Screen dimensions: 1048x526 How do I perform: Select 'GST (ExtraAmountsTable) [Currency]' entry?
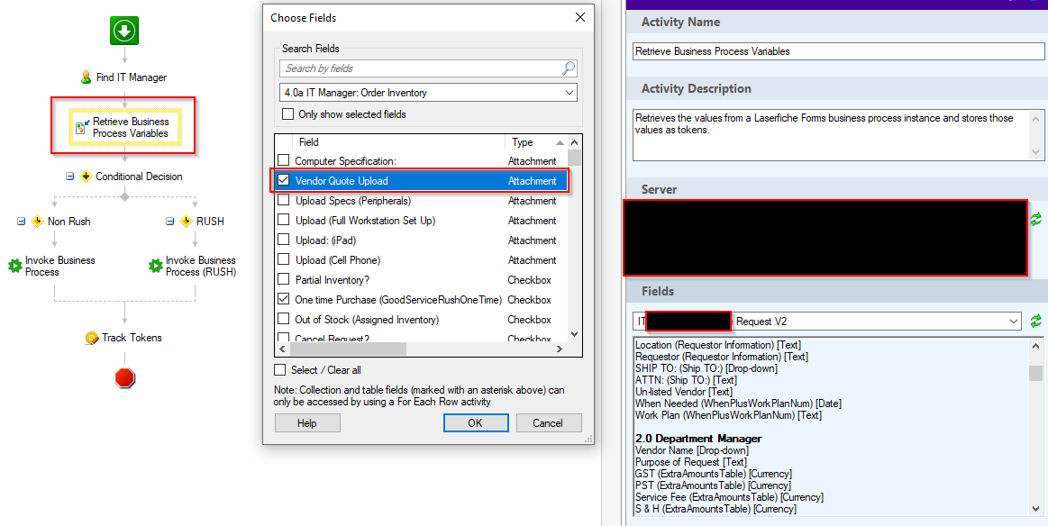tap(713, 474)
